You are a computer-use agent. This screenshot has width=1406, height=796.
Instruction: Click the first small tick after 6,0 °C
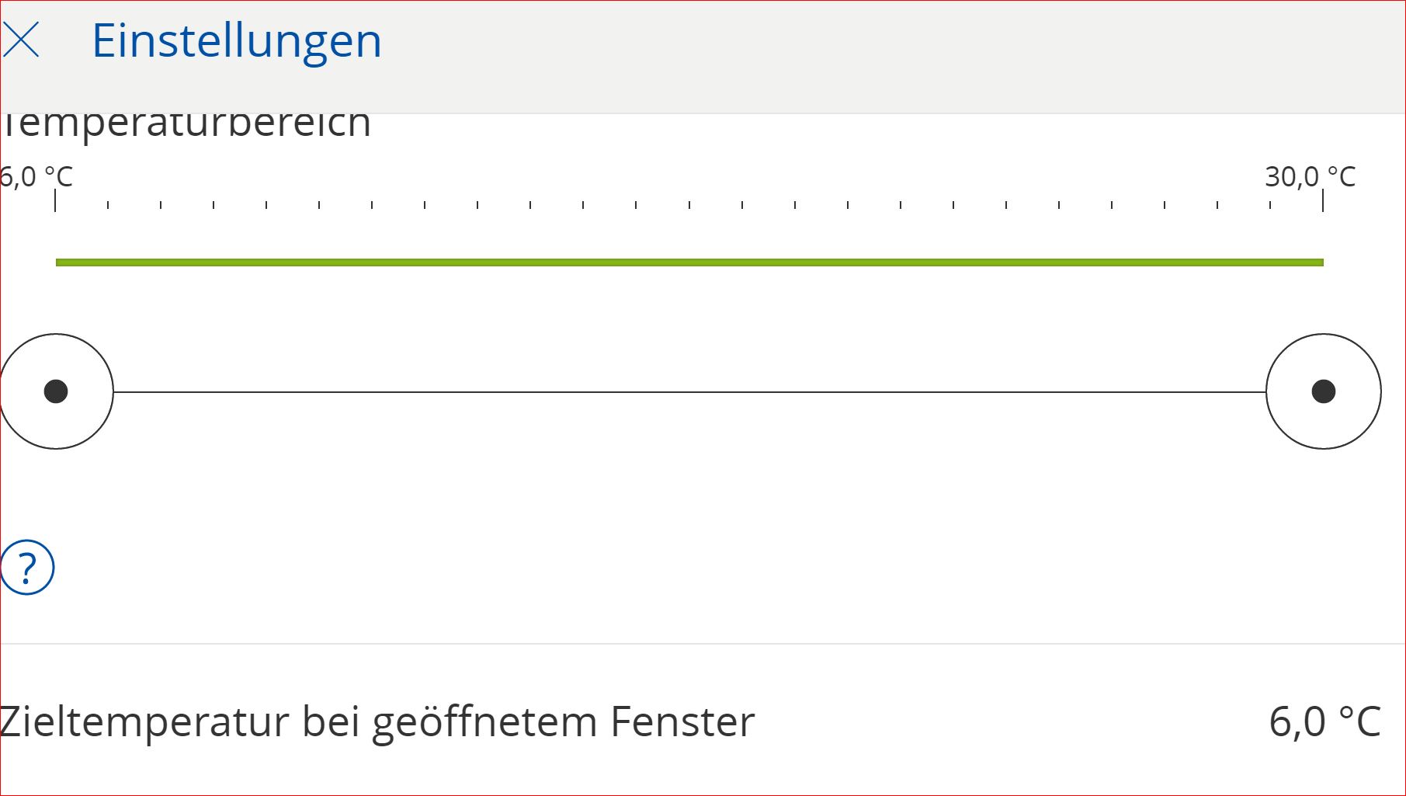[x=108, y=205]
